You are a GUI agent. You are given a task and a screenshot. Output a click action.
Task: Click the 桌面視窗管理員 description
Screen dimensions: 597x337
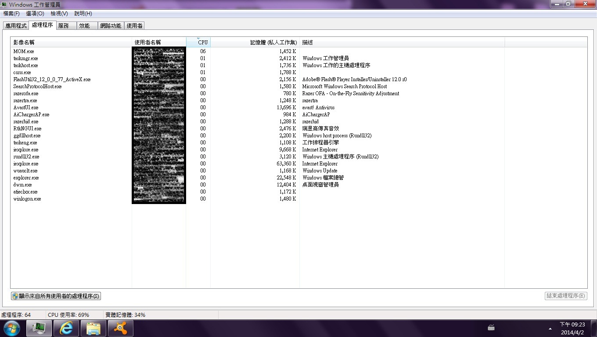point(320,185)
